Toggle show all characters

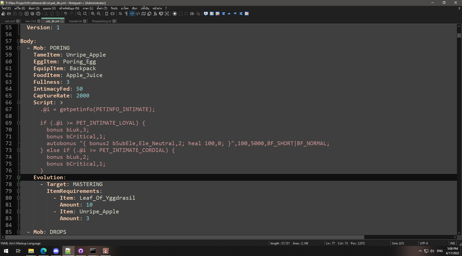click(126, 14)
